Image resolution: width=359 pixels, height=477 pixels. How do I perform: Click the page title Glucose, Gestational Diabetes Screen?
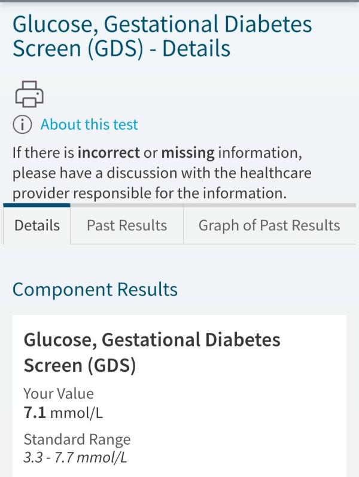[162, 36]
